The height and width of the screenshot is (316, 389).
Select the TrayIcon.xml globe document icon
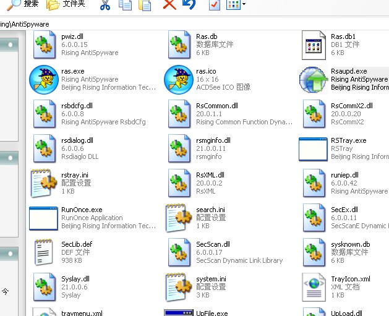point(314,287)
